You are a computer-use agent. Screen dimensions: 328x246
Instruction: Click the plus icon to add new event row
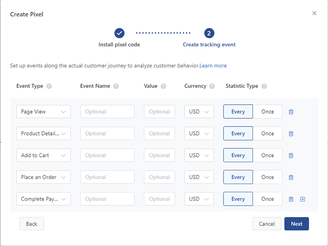[x=303, y=199]
